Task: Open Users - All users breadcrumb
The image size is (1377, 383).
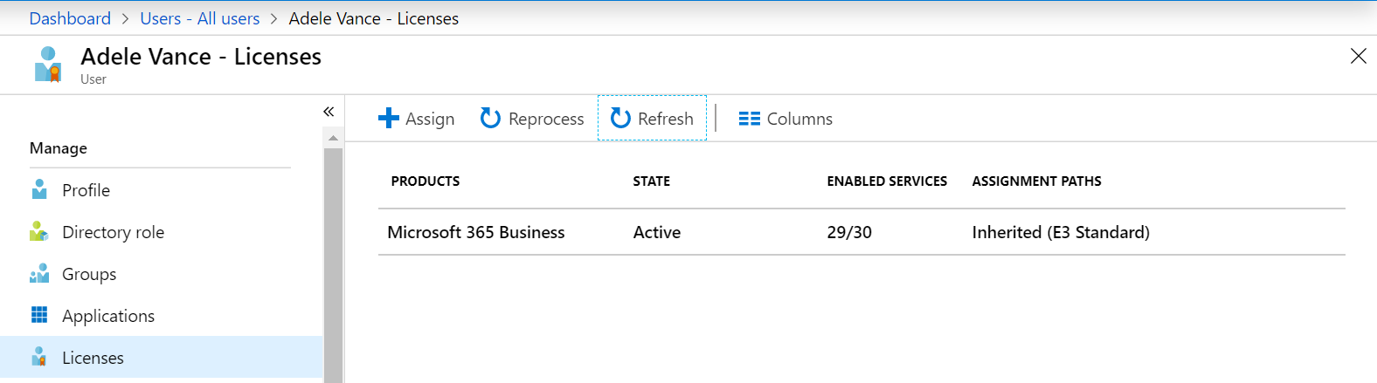Action: click(x=200, y=18)
